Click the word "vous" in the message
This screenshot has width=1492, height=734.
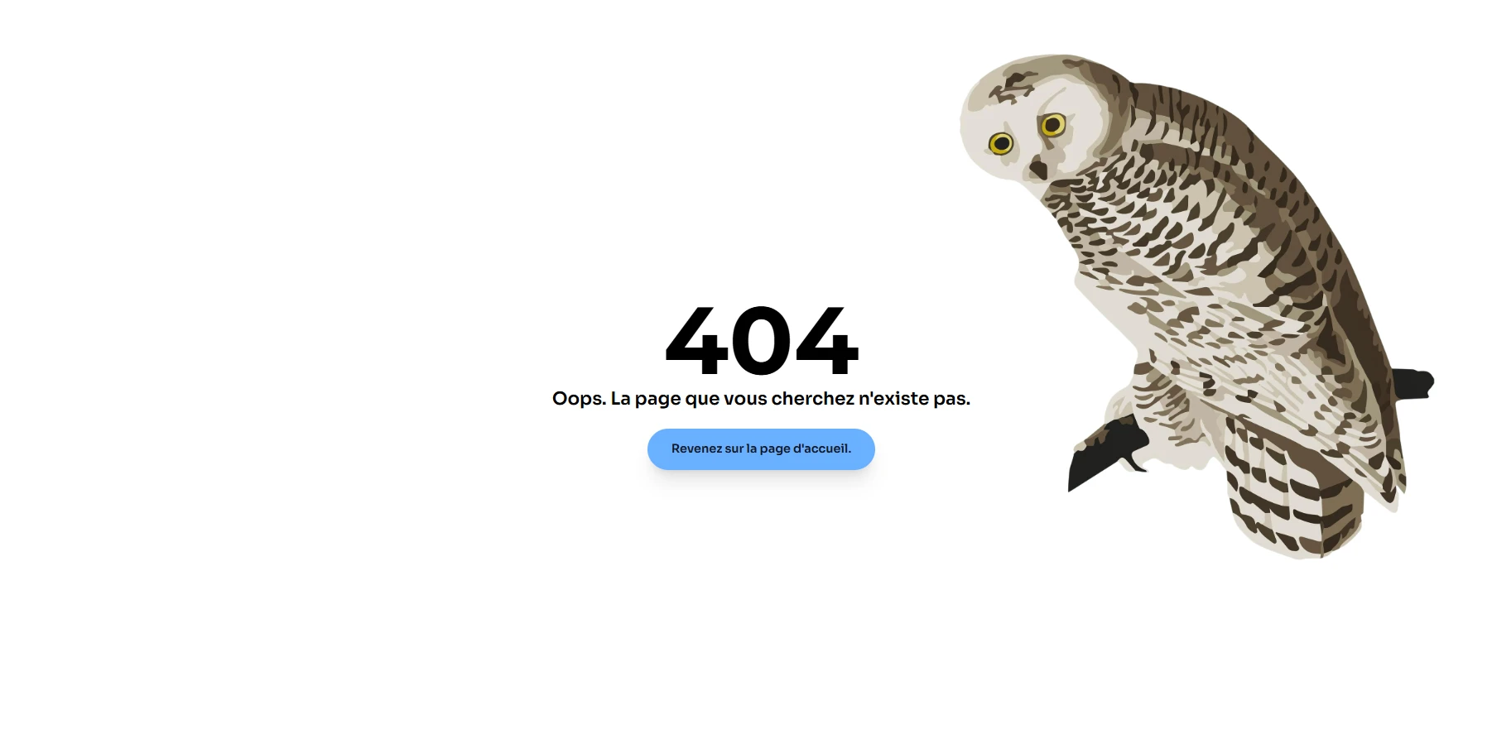[745, 399]
